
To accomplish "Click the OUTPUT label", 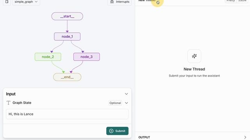I will 144,137.
